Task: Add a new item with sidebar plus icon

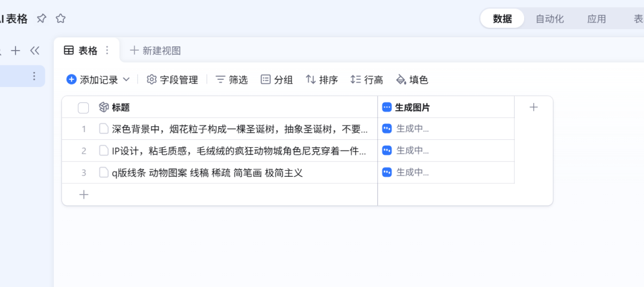Action: coord(15,51)
